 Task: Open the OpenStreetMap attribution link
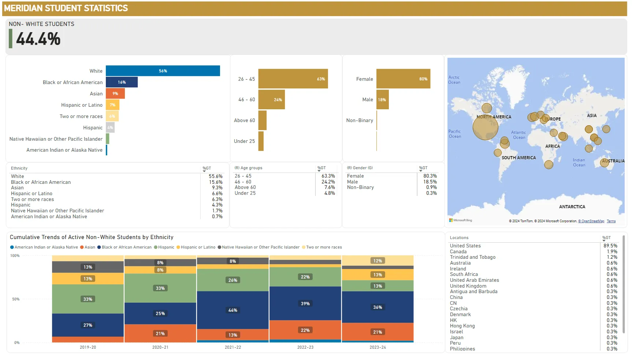591,221
